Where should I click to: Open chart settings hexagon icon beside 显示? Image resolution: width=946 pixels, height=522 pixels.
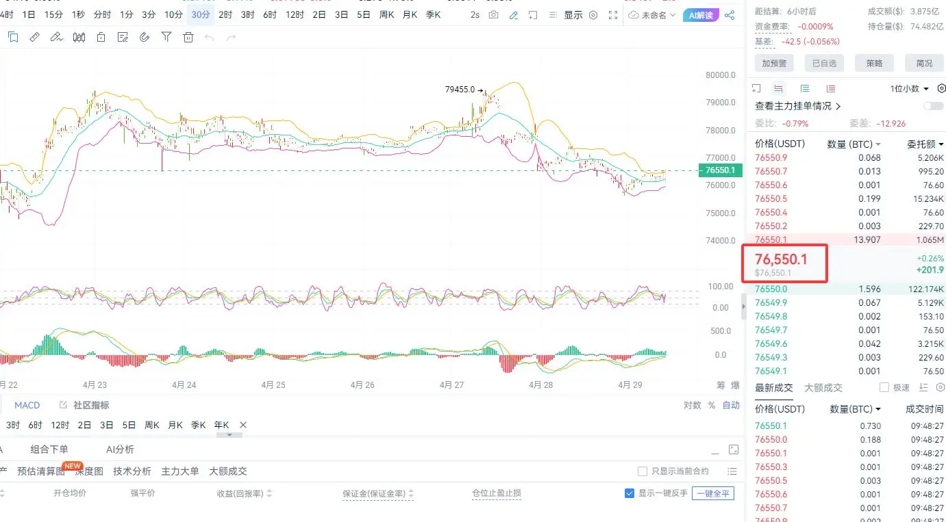tap(593, 14)
